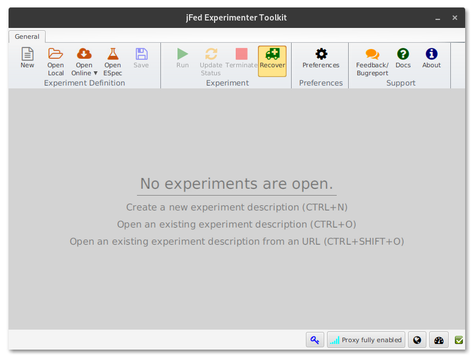
Task: Create a New experiment from the toolbar
Action: click(x=27, y=58)
